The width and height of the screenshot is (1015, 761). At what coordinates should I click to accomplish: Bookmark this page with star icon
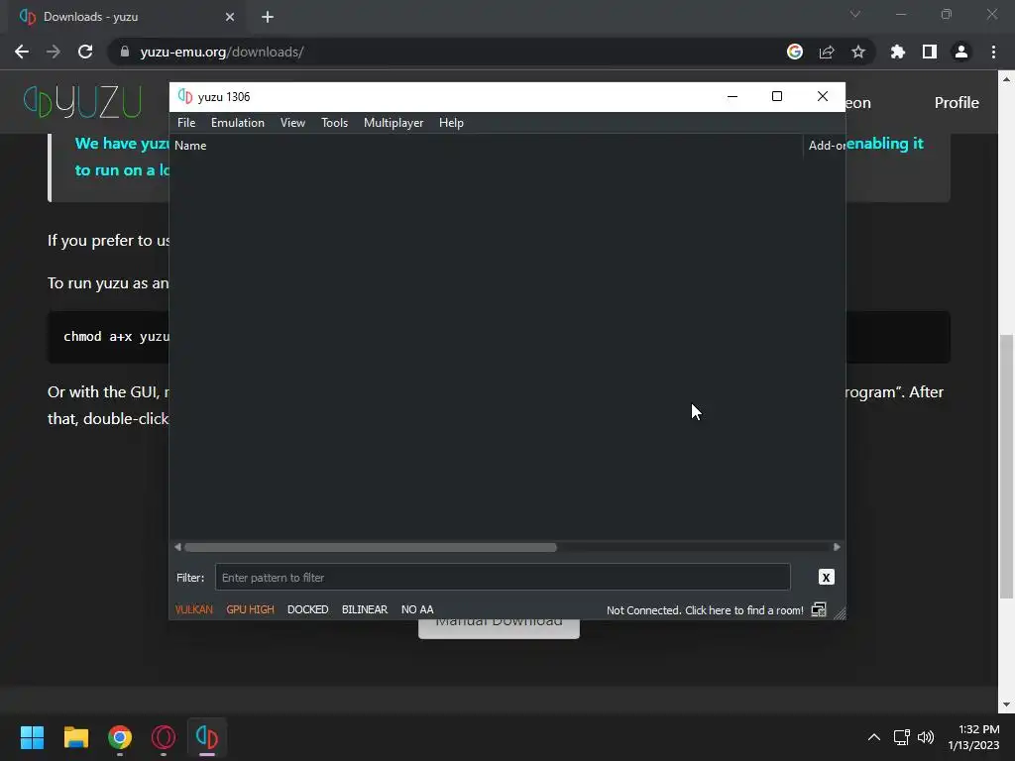[x=858, y=52]
